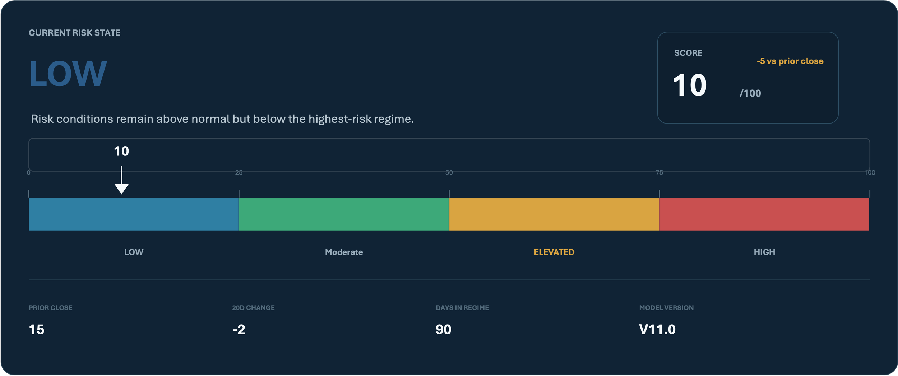
Task: Click the 75 tick label on the scale
Action: click(x=659, y=173)
